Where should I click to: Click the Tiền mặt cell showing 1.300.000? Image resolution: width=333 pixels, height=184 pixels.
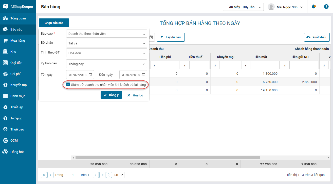[x=261, y=74]
